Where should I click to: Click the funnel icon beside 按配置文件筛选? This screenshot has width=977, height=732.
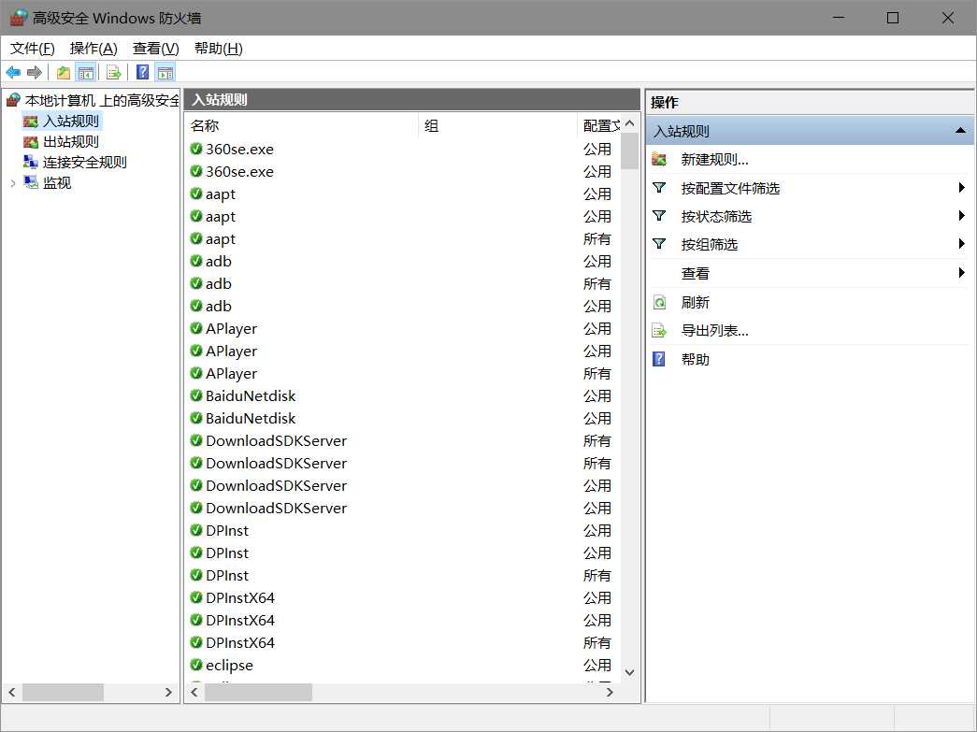pos(658,188)
